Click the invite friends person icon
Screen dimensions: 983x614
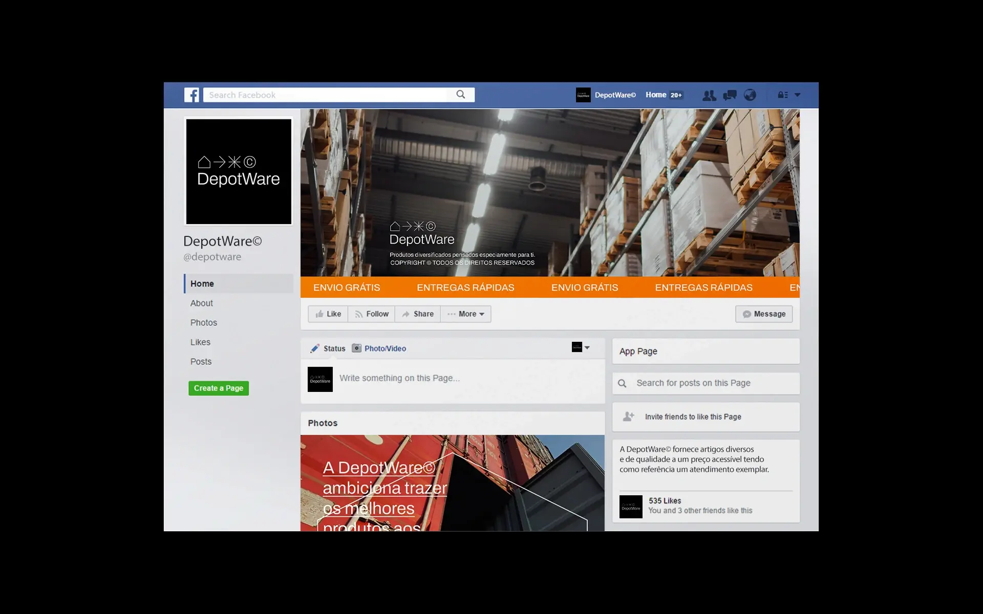click(628, 416)
